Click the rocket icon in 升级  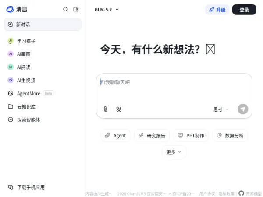tap(212, 10)
